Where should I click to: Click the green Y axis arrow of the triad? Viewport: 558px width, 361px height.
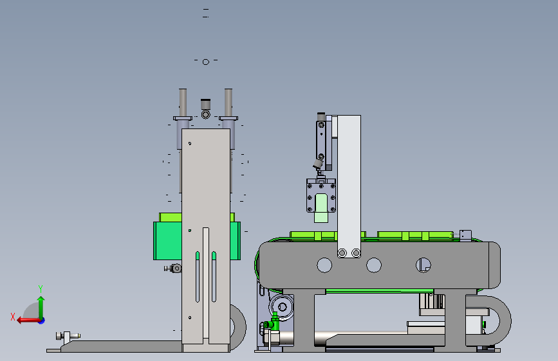tap(41, 307)
